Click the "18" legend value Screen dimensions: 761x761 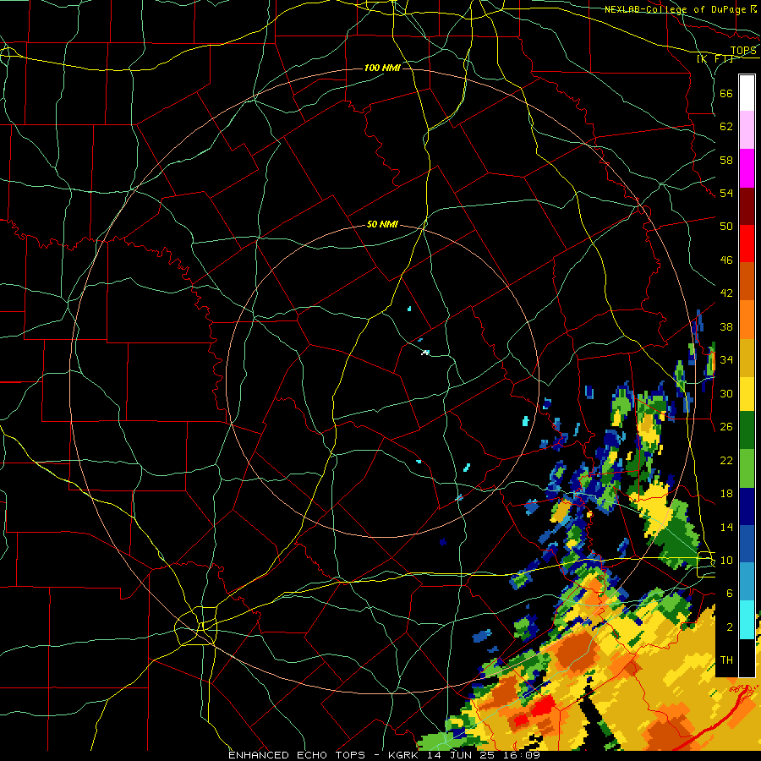pyautogui.click(x=726, y=494)
